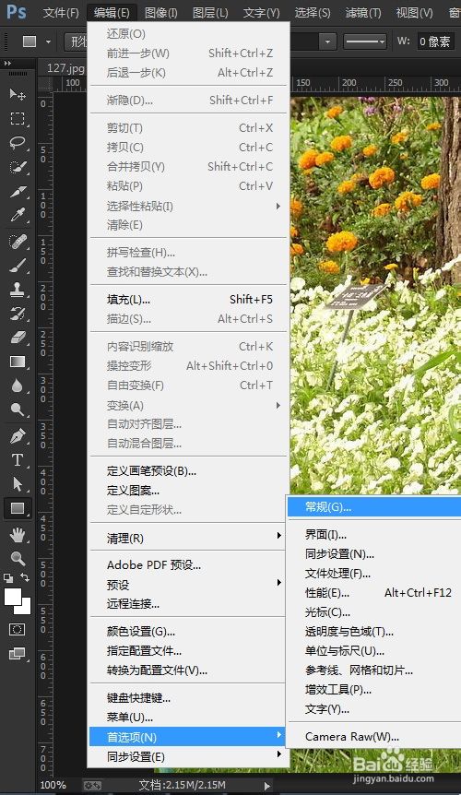
Task: Open the 滤镜(T) menu
Action: (363, 13)
